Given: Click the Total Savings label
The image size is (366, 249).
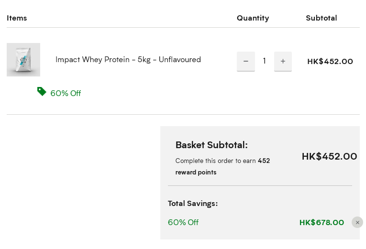Looking at the screenshot, I should (x=193, y=204).
